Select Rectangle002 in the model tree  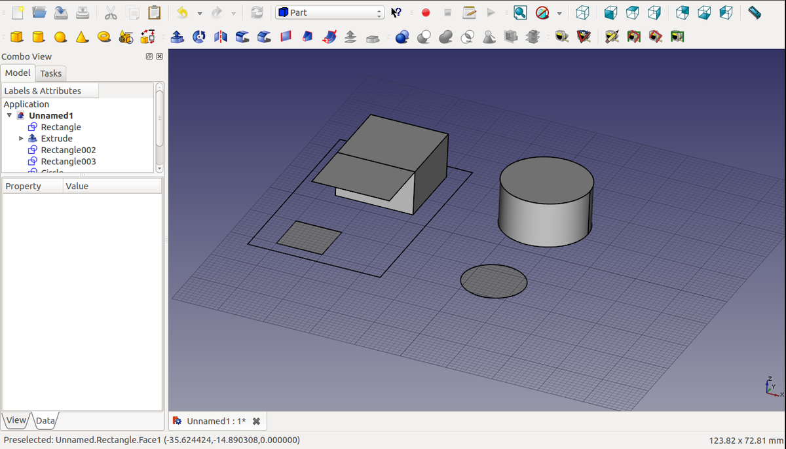point(68,150)
